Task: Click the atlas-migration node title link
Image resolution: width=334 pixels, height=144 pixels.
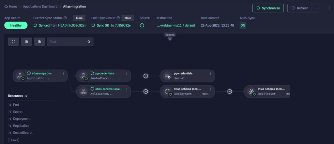Action: pyautogui.click(x=41, y=73)
